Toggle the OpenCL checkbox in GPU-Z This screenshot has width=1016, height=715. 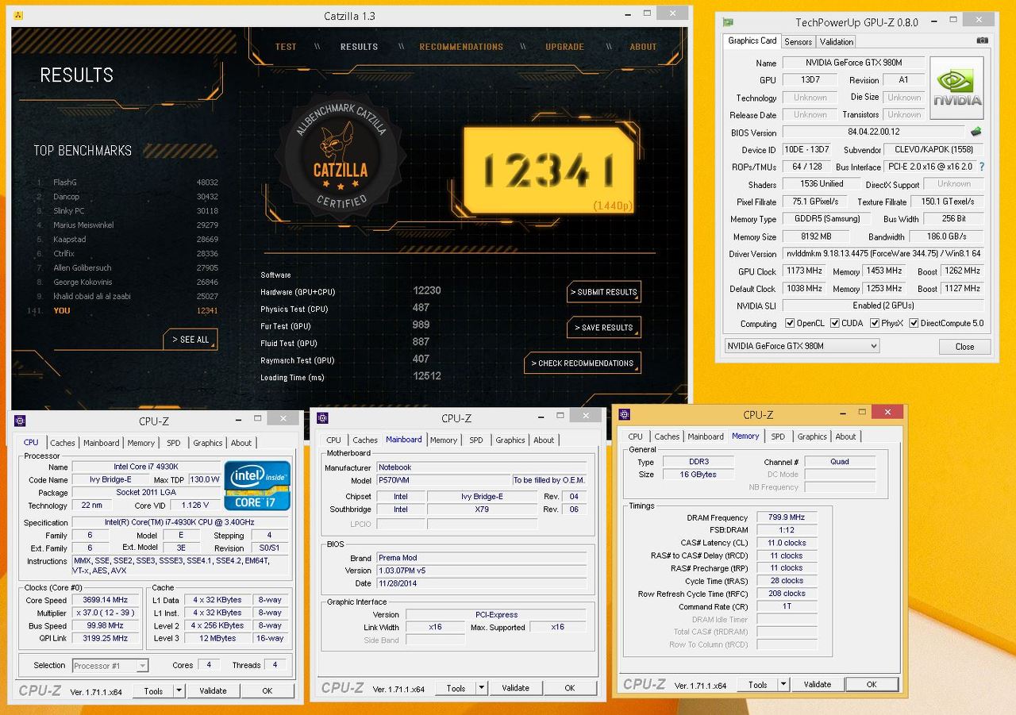(x=790, y=323)
